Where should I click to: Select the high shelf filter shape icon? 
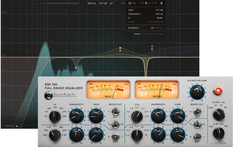149,3
